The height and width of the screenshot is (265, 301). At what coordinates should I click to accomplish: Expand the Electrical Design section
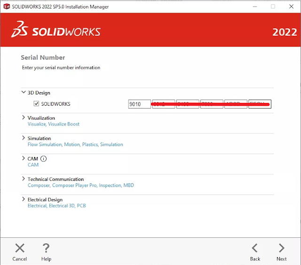click(x=24, y=199)
